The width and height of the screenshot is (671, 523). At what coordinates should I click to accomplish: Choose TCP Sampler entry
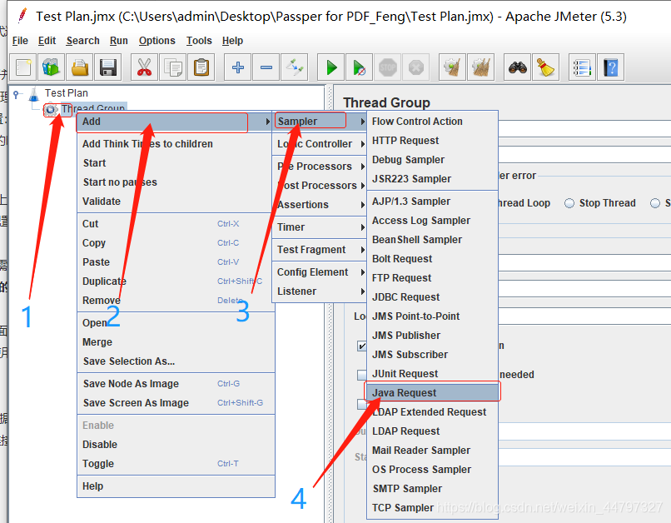point(433,507)
